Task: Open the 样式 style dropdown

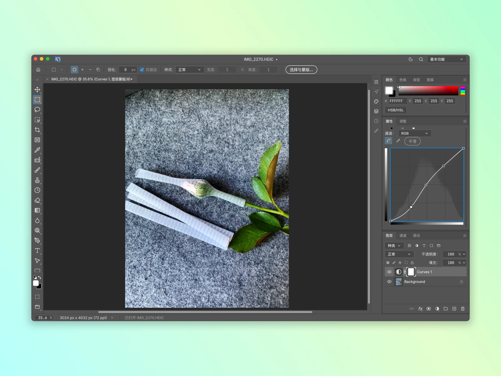Action: pyautogui.click(x=189, y=70)
